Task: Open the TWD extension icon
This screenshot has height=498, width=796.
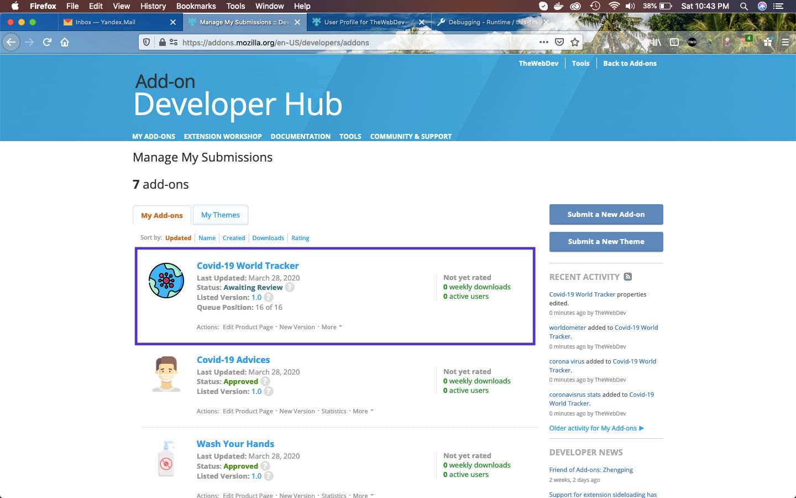Action: 692,42
